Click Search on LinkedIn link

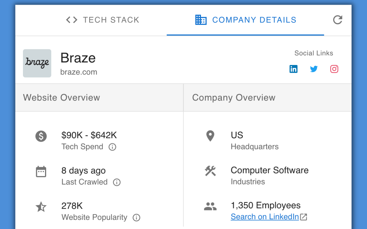266,217
